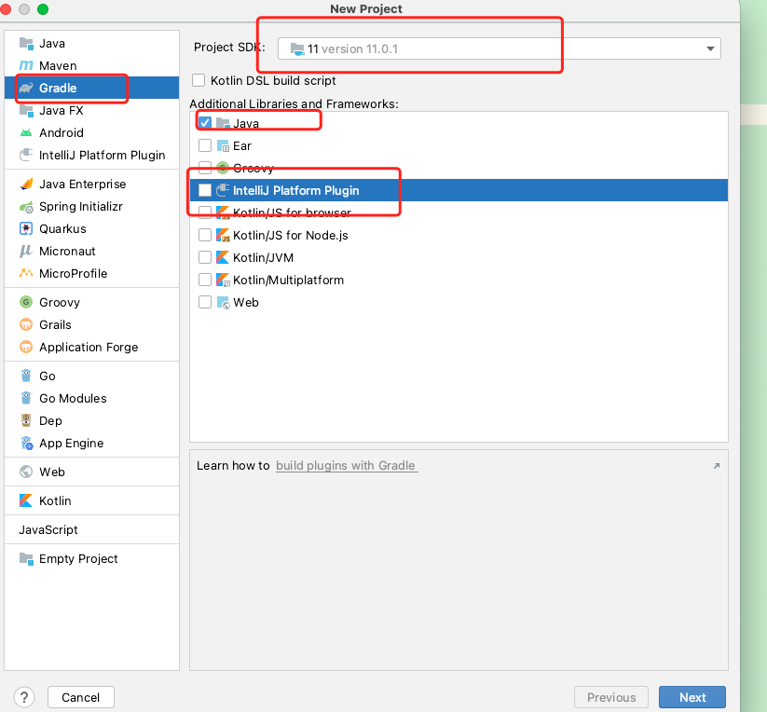The width and height of the screenshot is (767, 712).
Task: Select the App Engine label
Action: pyautogui.click(x=72, y=443)
